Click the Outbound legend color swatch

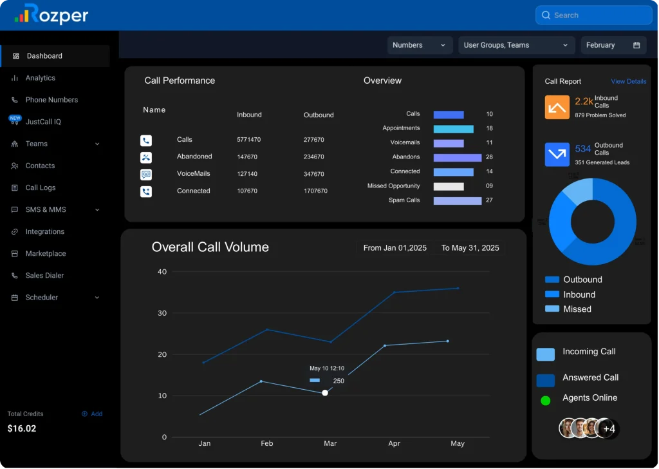tap(552, 280)
